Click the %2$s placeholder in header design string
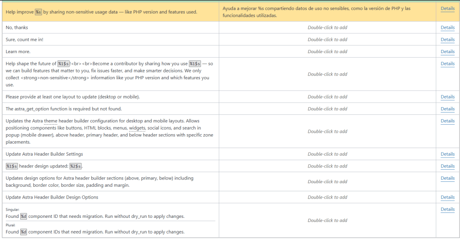This screenshot has width=460, height=239. click(x=76, y=166)
